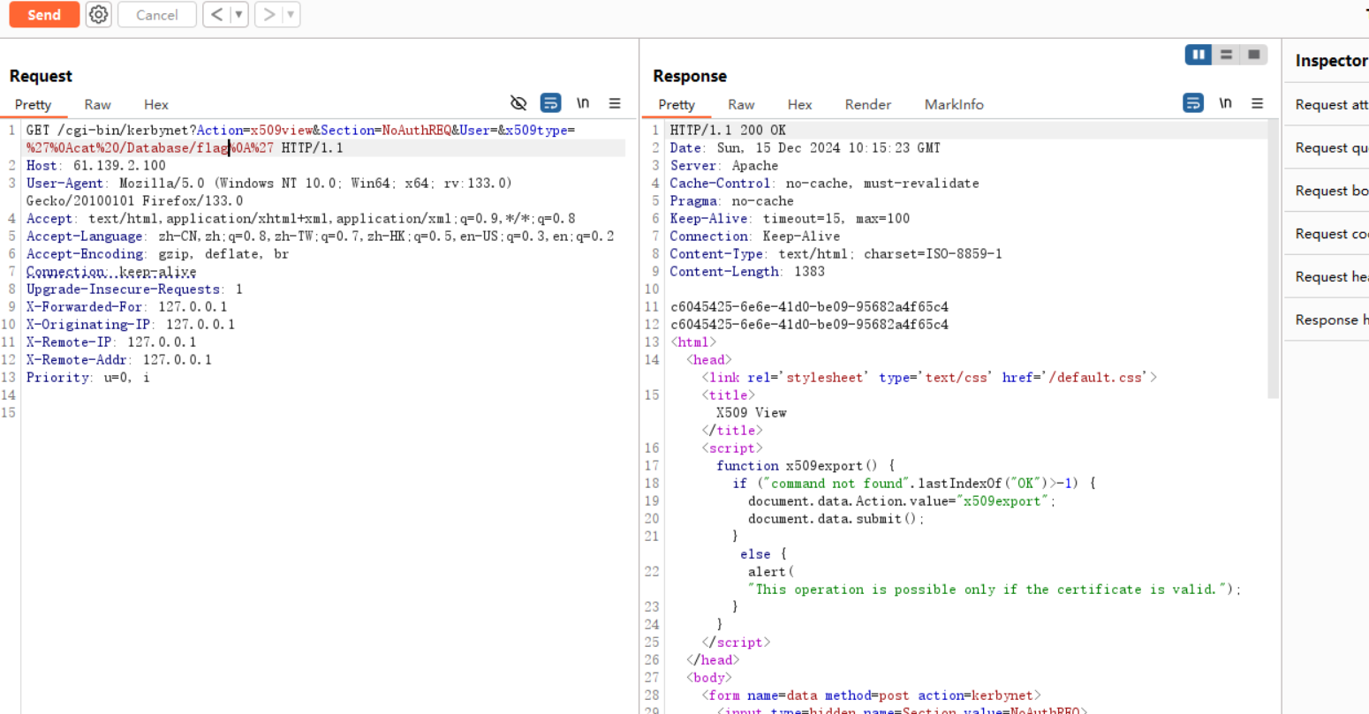Screen dimensions: 1369x714
Task: Toggle the hide-nonprintable eye icon in Request
Action: 518,103
